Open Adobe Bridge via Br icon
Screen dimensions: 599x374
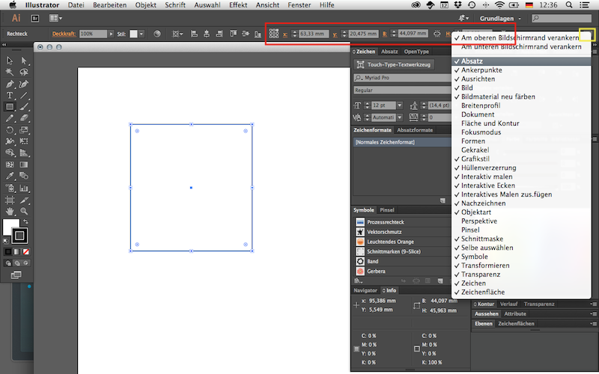coord(35,18)
